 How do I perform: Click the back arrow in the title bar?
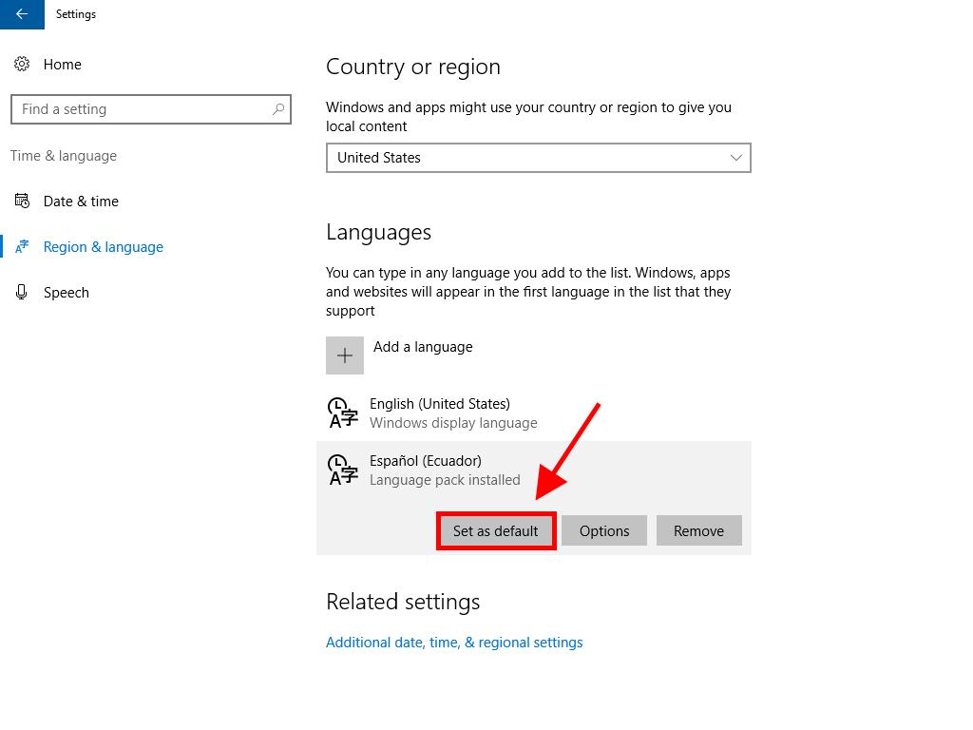(22, 14)
